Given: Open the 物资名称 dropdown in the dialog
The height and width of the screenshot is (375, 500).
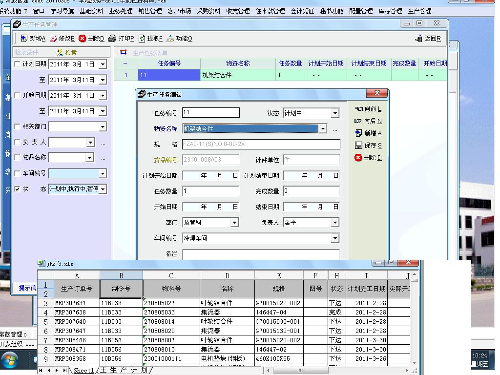Looking at the screenshot, I should click(x=322, y=129).
